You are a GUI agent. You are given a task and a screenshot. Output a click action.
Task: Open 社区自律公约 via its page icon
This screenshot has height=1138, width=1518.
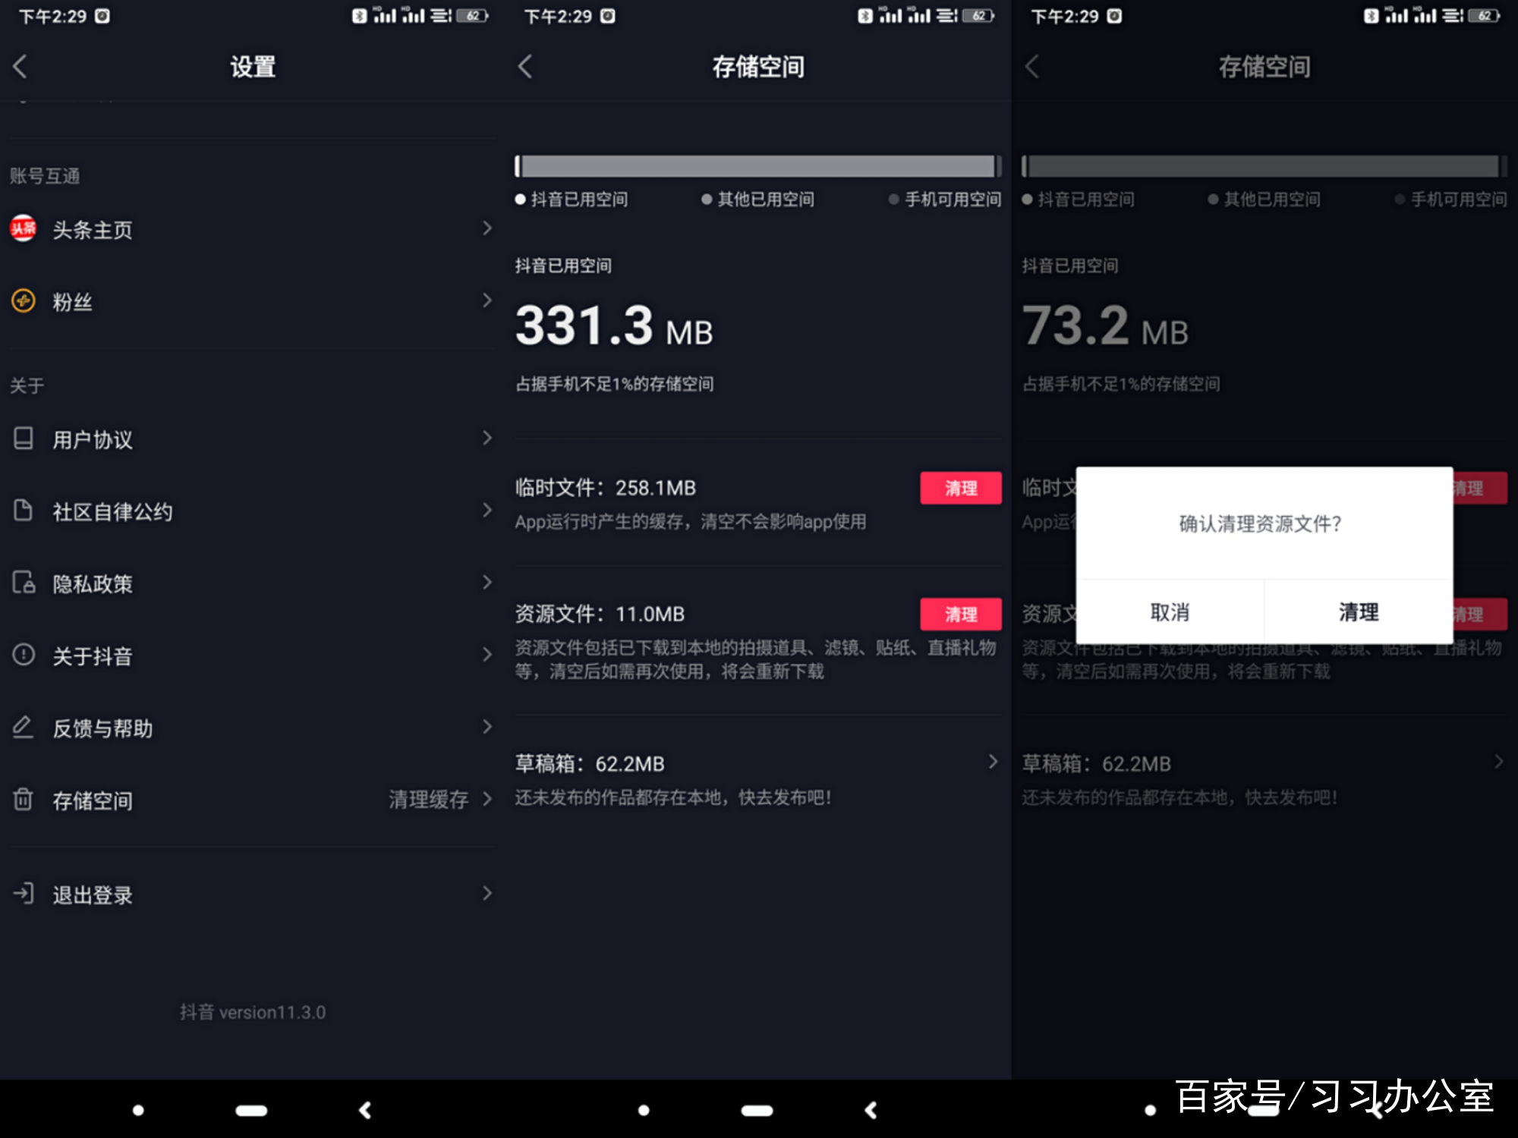[x=23, y=511]
